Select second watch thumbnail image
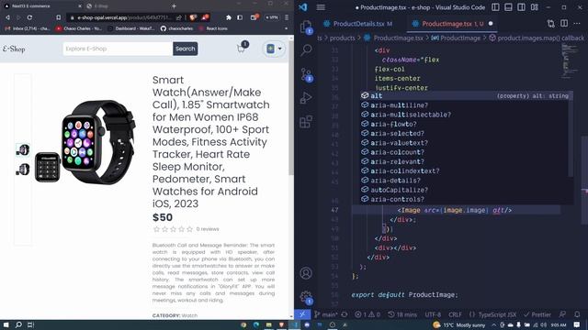 click(x=23, y=170)
